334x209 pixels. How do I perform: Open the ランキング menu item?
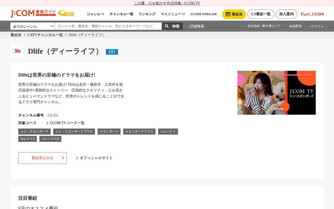[x=147, y=14]
